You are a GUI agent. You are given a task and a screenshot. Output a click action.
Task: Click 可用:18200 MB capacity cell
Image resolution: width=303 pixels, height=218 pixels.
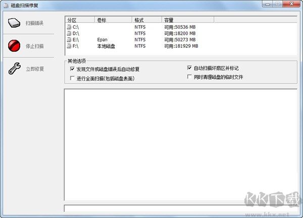(x=180, y=33)
